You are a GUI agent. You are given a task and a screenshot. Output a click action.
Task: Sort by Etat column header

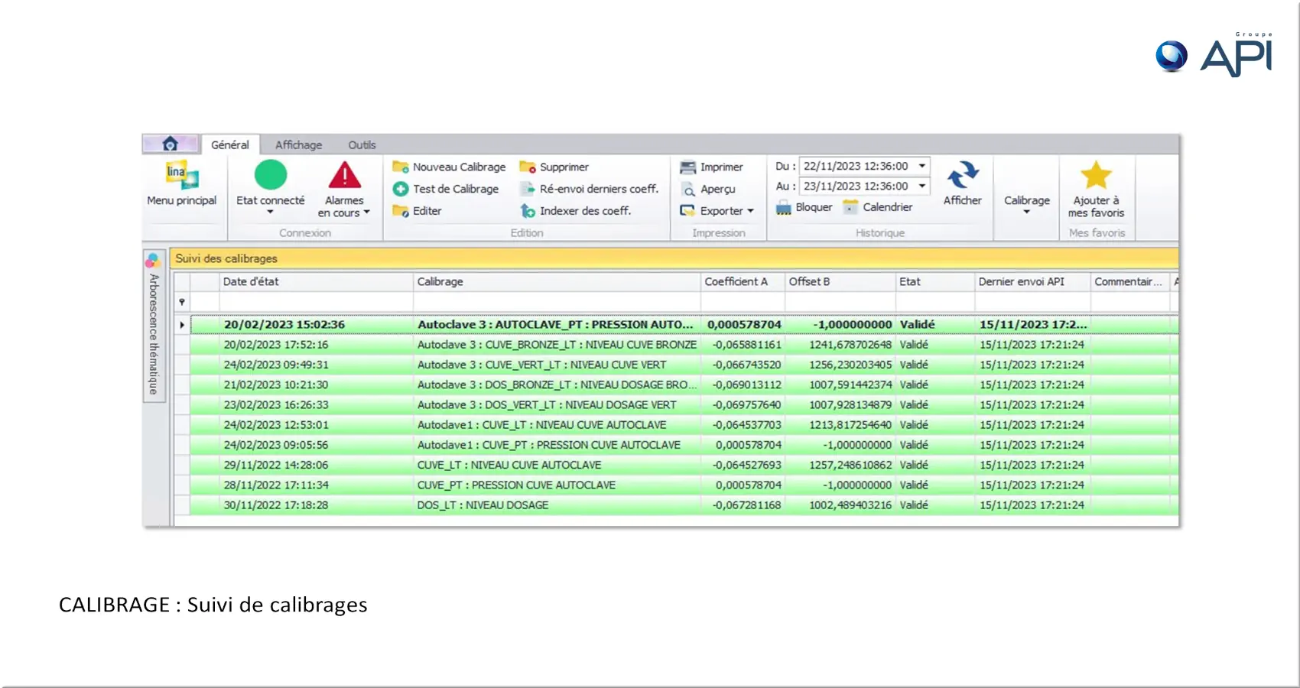click(934, 281)
